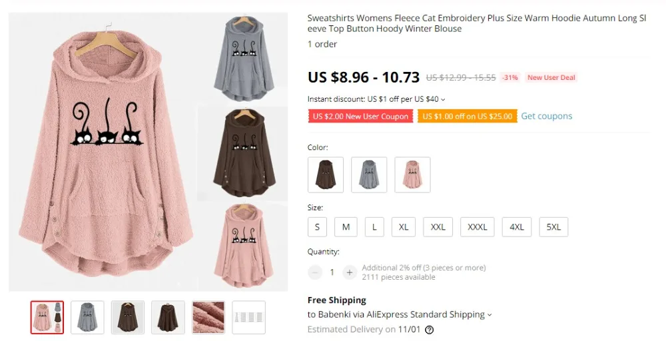Select the brown hoodie color swatch
Screen dimensions: 666x341
[326, 174]
